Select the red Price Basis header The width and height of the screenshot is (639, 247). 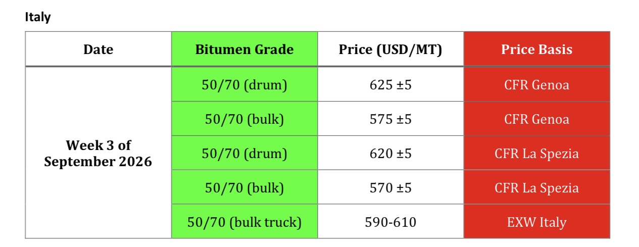536,49
